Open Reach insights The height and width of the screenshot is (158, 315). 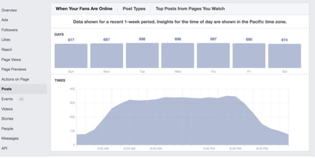pyautogui.click(x=7, y=49)
